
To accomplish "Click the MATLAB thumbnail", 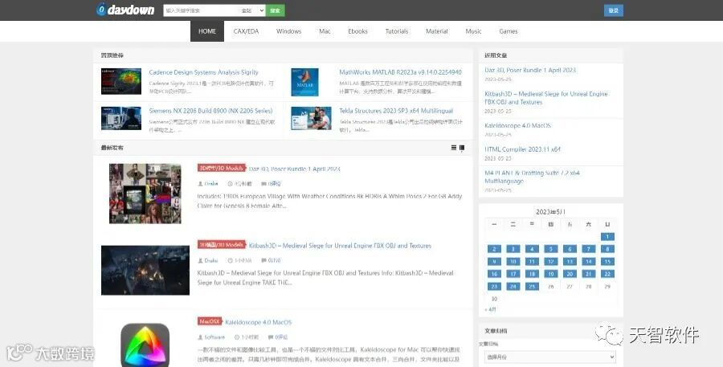I will click(304, 82).
